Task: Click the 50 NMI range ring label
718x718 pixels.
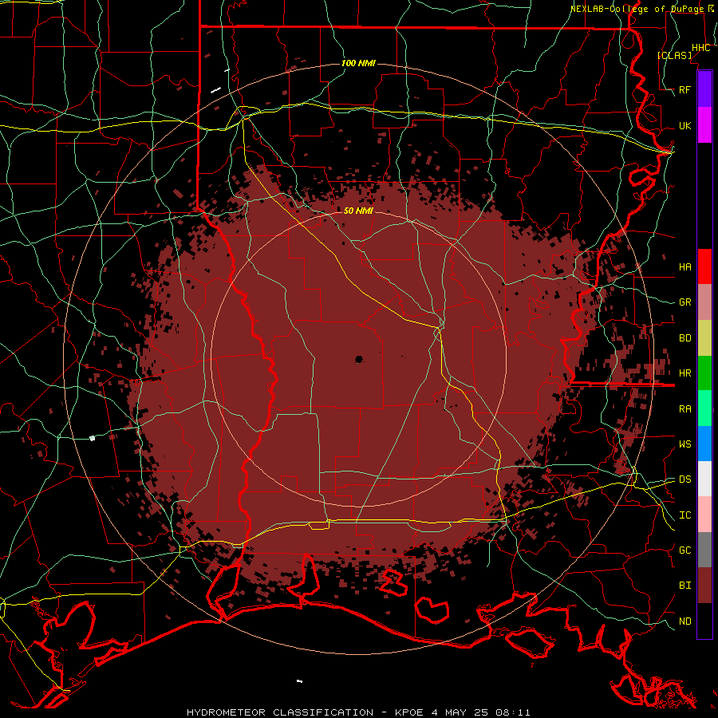Action: pos(358,211)
